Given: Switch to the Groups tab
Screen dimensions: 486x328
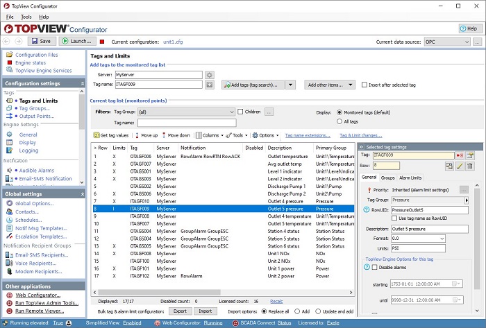Looking at the screenshot, I should 387,178.
